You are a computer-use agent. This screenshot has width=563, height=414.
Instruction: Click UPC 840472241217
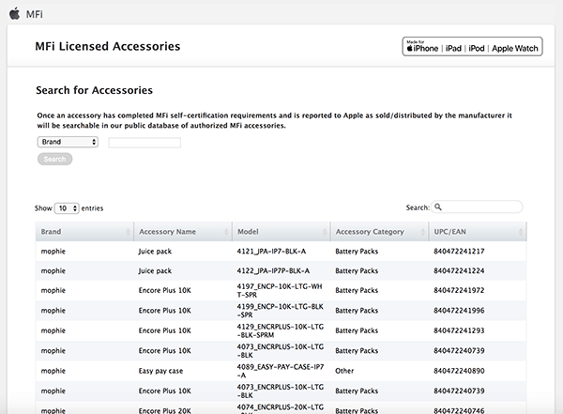pos(459,252)
